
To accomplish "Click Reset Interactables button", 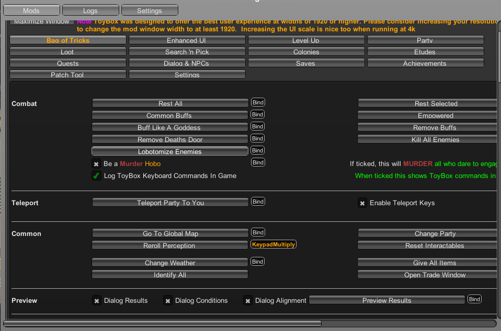I will [428, 245].
